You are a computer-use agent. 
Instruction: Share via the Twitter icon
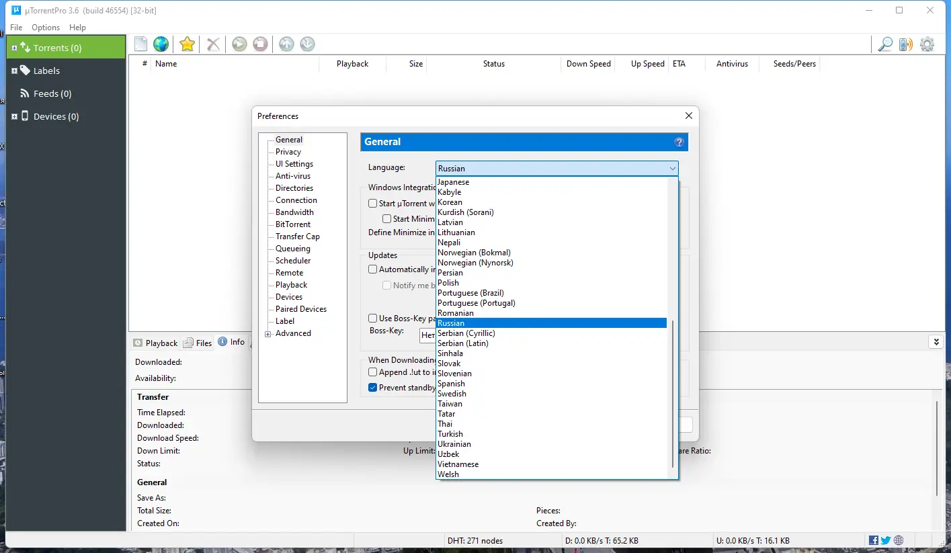(x=885, y=540)
